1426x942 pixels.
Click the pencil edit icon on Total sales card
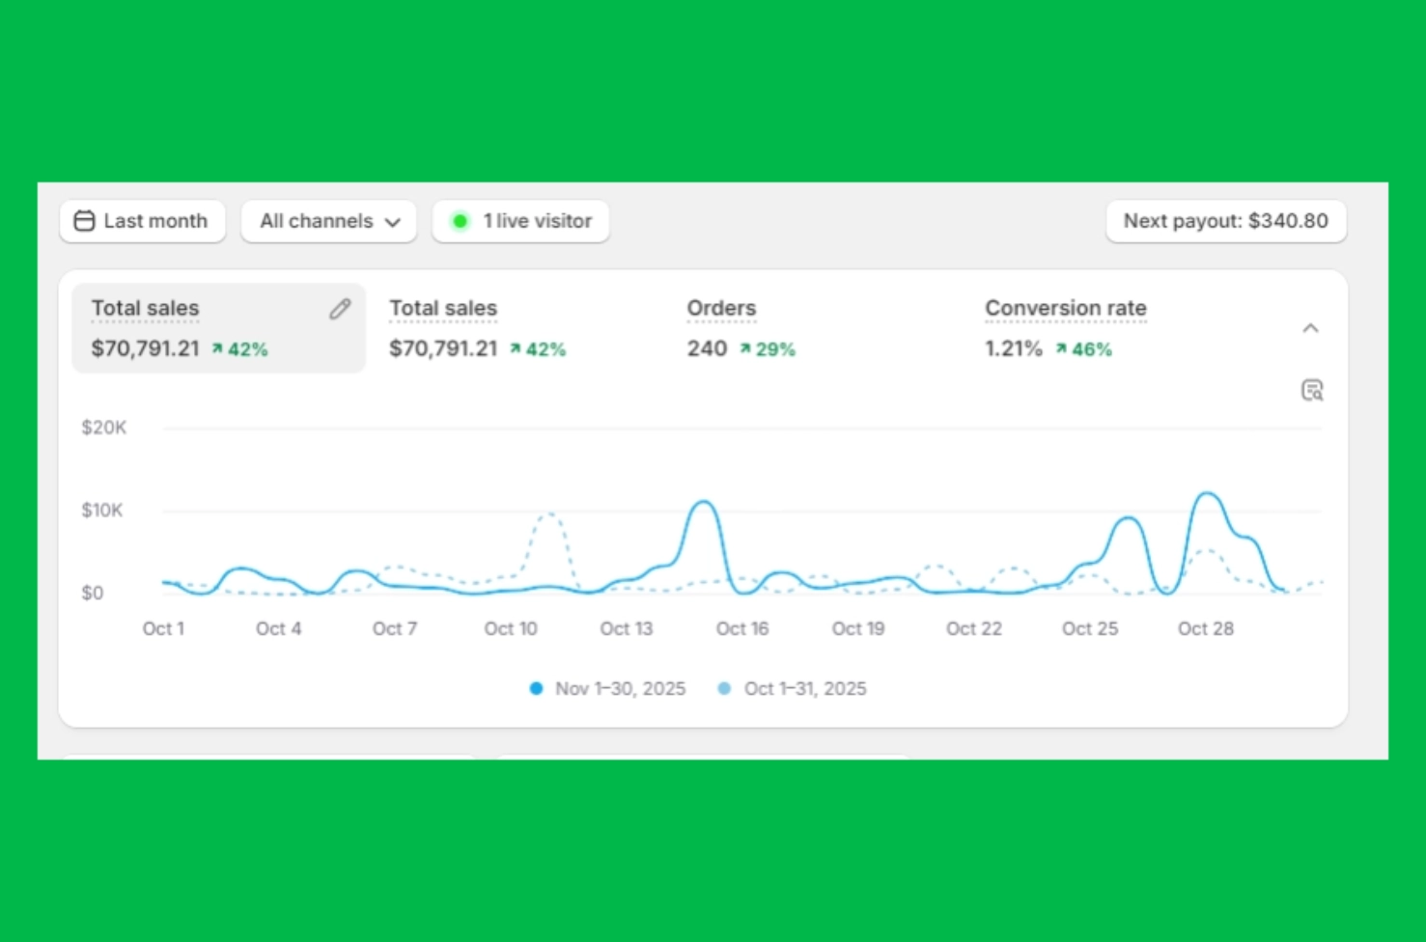(x=340, y=309)
